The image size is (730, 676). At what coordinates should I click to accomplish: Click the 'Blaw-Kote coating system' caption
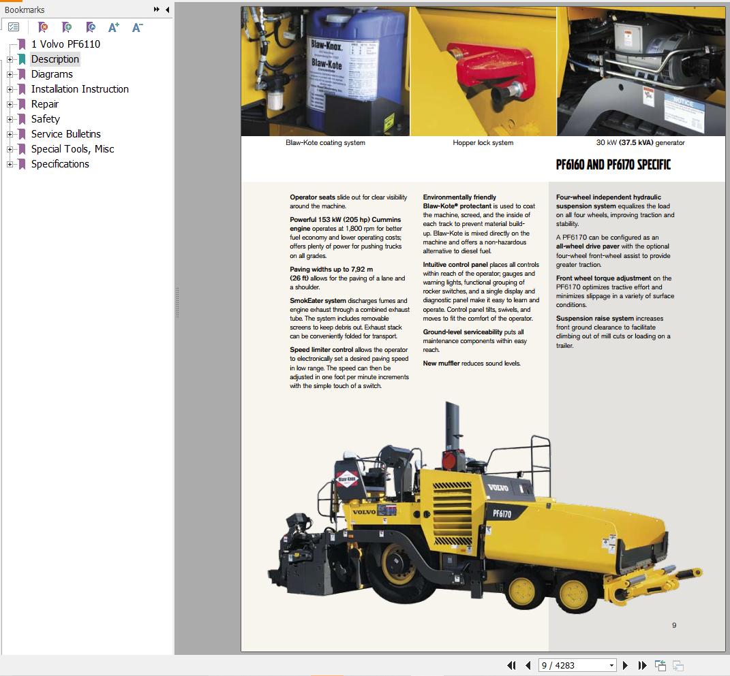coord(325,143)
